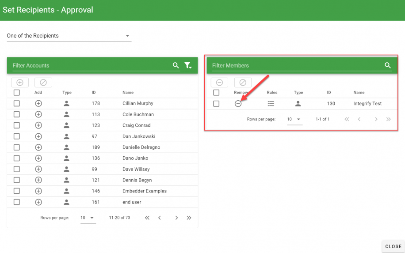The height and width of the screenshot is (253, 405).
Task: Jump to last page of accounts list
Action: tap(189, 218)
